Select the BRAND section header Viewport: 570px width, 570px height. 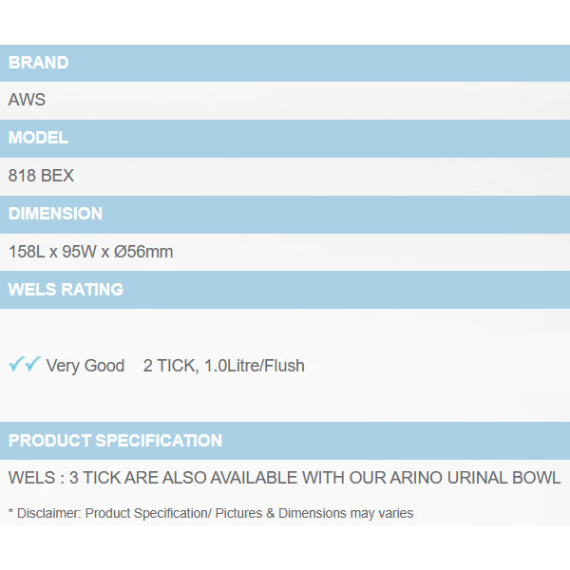point(39,63)
